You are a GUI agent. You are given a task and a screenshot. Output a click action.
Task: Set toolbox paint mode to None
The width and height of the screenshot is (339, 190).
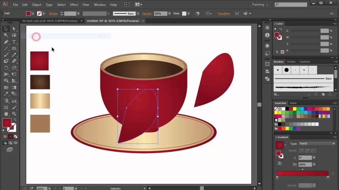(16, 137)
